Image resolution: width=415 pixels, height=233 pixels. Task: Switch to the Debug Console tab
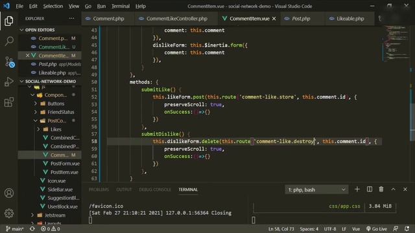155,190
